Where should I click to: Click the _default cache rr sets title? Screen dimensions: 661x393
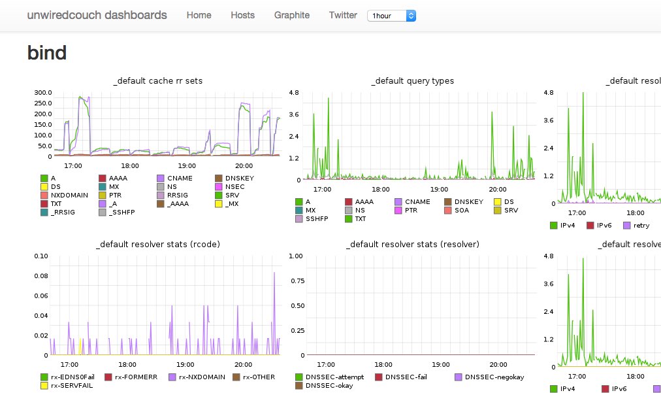(157, 80)
